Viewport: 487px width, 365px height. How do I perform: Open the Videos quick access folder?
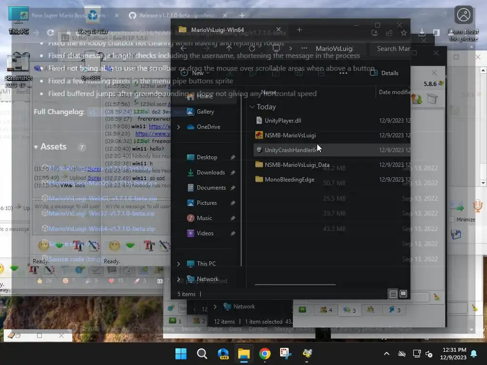(x=205, y=233)
